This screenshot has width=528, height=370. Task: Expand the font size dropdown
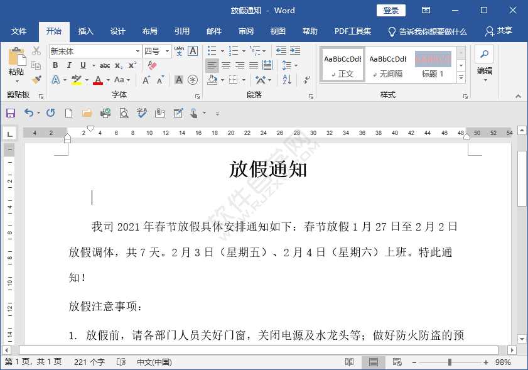[x=166, y=51]
